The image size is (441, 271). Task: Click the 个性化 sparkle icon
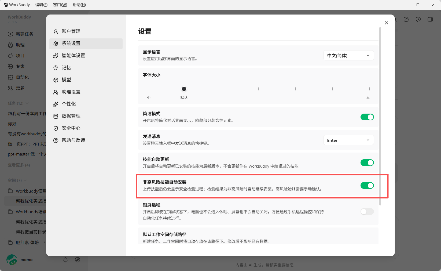(x=56, y=104)
